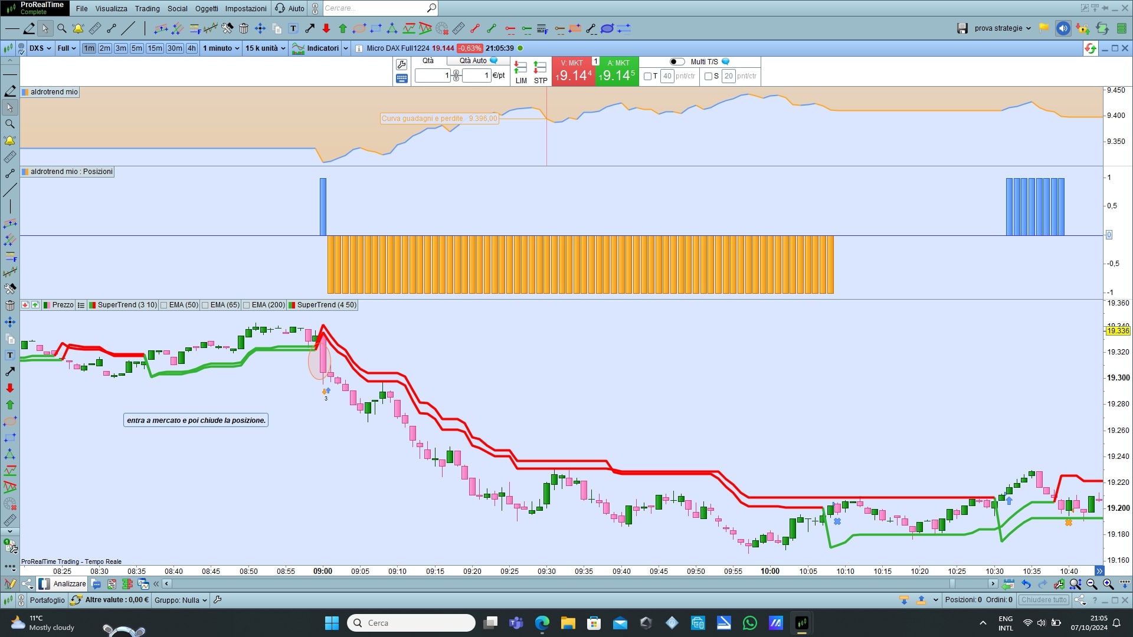Screen dimensions: 1133x637
Task: Select the alert bell tool in top toolbar
Action: [78, 28]
